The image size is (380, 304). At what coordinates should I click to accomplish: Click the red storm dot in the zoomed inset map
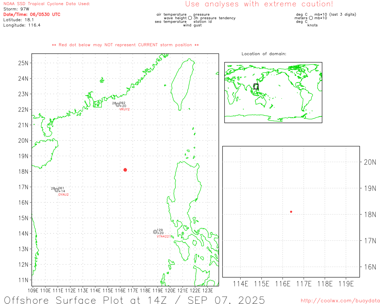pos(291,212)
